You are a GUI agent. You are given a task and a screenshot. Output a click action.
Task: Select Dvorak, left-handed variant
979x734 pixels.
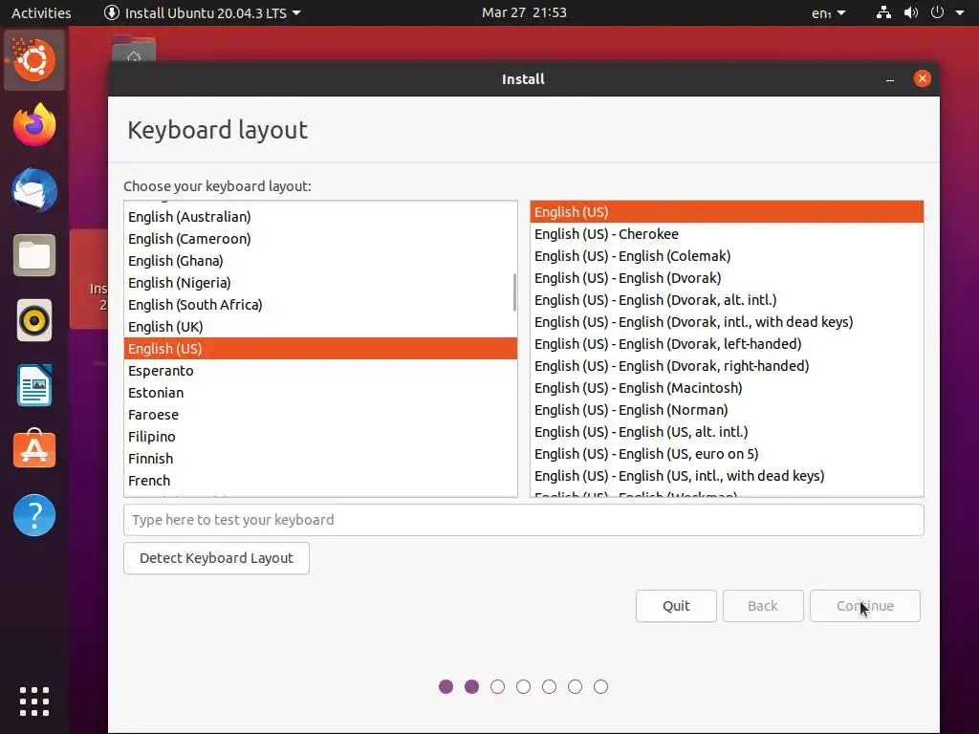727,344
